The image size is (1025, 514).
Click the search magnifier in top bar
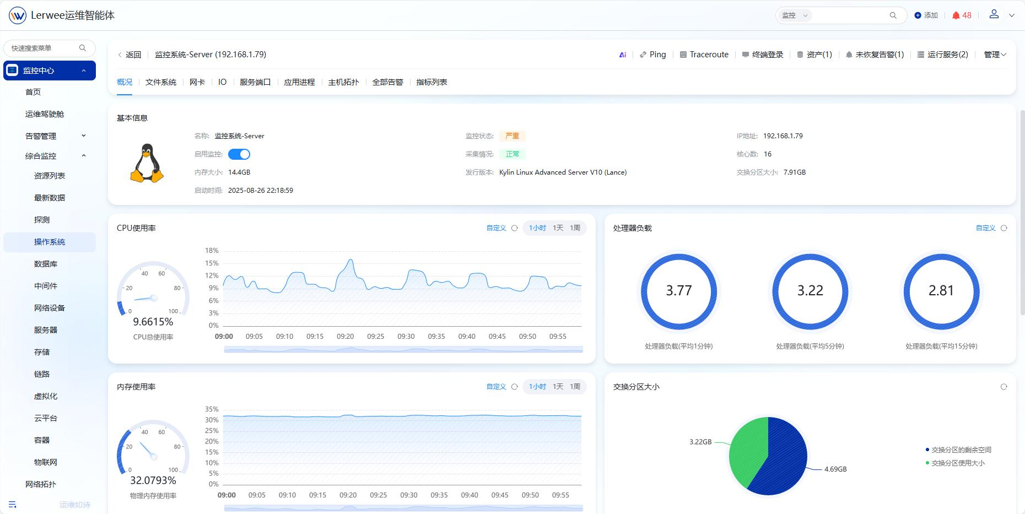(x=893, y=15)
